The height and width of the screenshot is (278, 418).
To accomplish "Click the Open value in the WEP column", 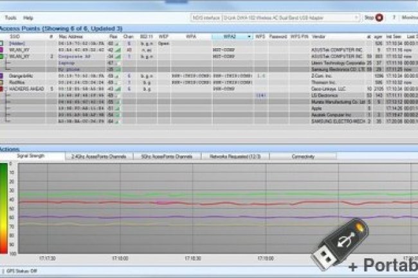I will click(x=163, y=44).
